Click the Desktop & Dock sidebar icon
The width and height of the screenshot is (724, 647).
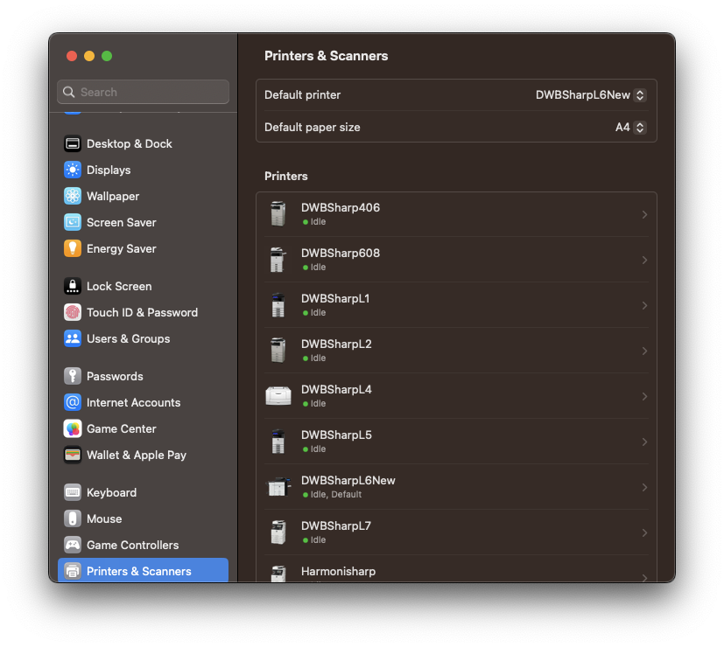click(73, 143)
